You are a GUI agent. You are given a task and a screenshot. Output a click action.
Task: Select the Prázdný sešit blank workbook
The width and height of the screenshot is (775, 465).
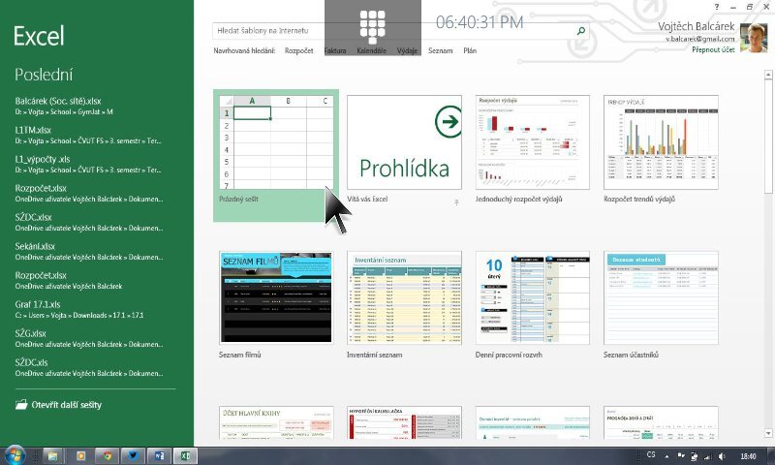276,155
